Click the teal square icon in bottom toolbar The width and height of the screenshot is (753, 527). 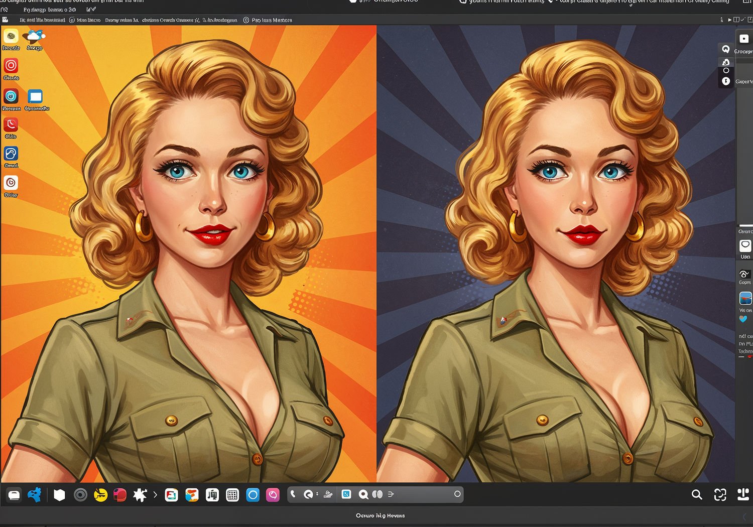(346, 494)
